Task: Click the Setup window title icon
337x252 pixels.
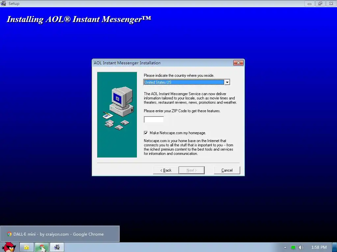Action: tap(3, 3)
